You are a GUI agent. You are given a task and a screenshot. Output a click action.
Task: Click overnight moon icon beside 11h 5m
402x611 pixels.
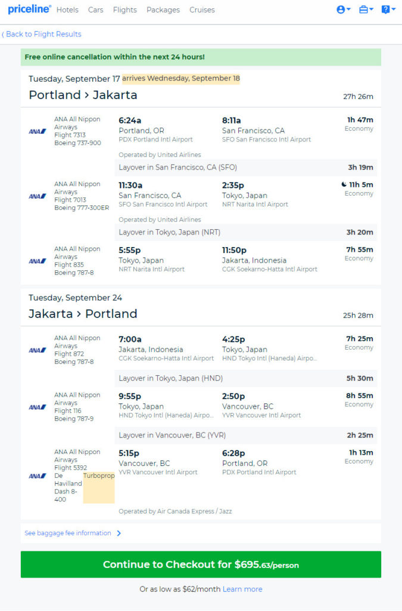click(344, 184)
